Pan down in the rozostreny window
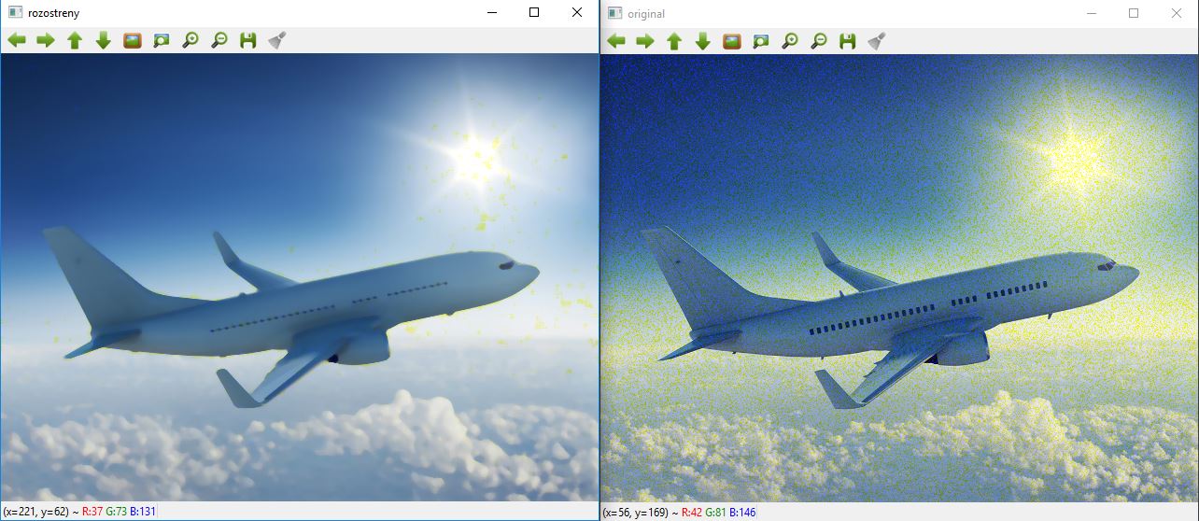Screen dimensions: 1199x521 [x=104, y=40]
